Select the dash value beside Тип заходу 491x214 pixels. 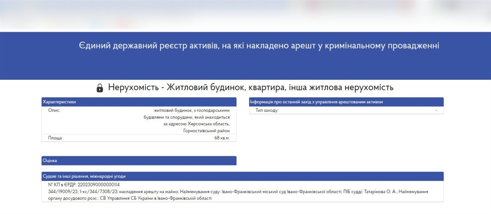point(436,111)
